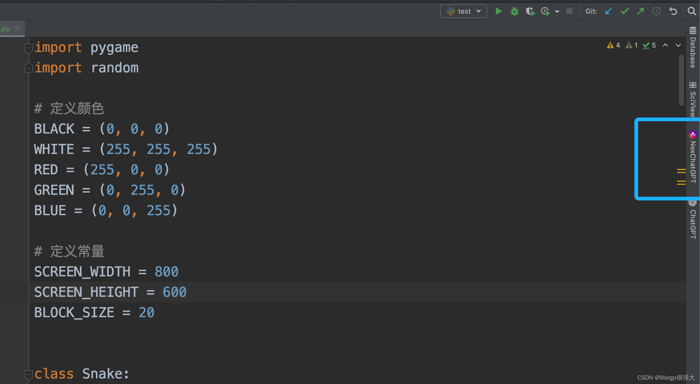Click the ChatGPT logo icon
Viewport: 700px width, 384px height.
click(693, 203)
